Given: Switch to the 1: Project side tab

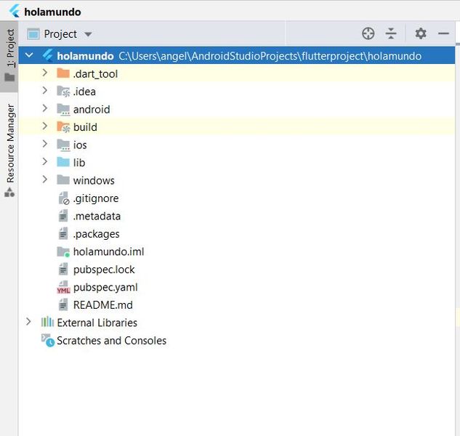Looking at the screenshot, I should 9,56.
